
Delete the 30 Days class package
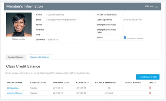coord(150,88)
